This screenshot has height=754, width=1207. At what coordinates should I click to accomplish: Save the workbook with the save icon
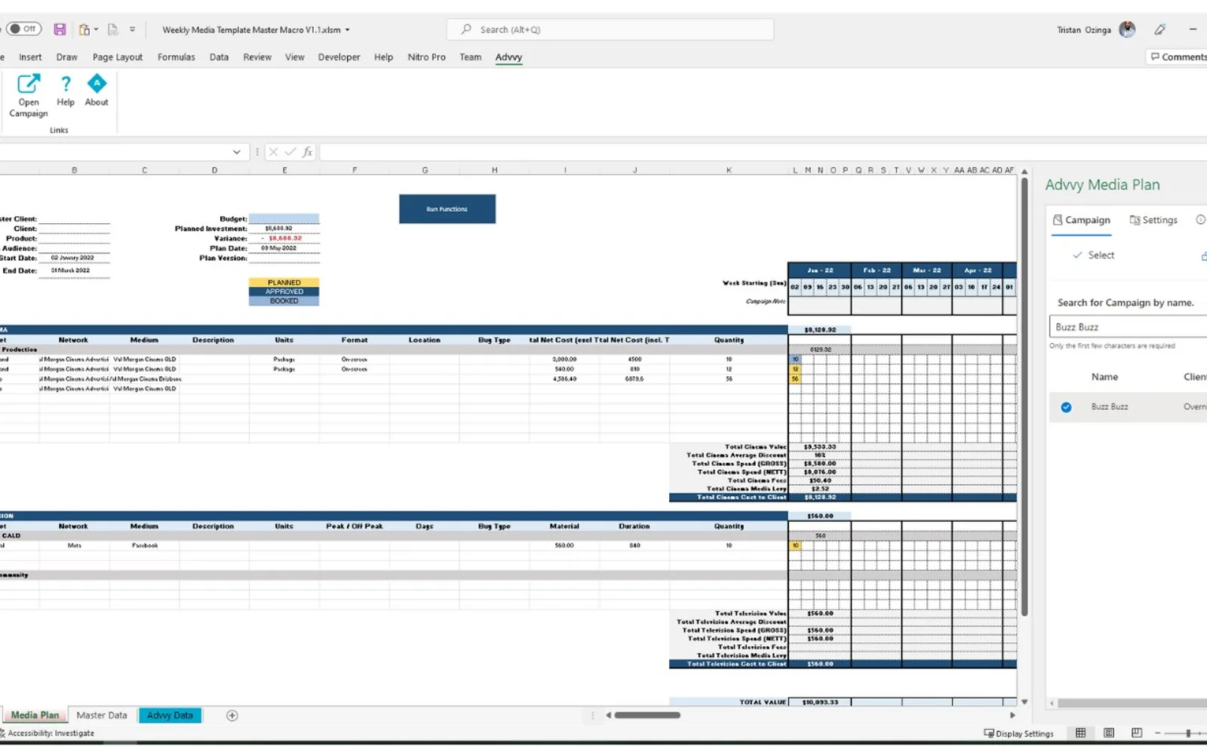(x=60, y=29)
